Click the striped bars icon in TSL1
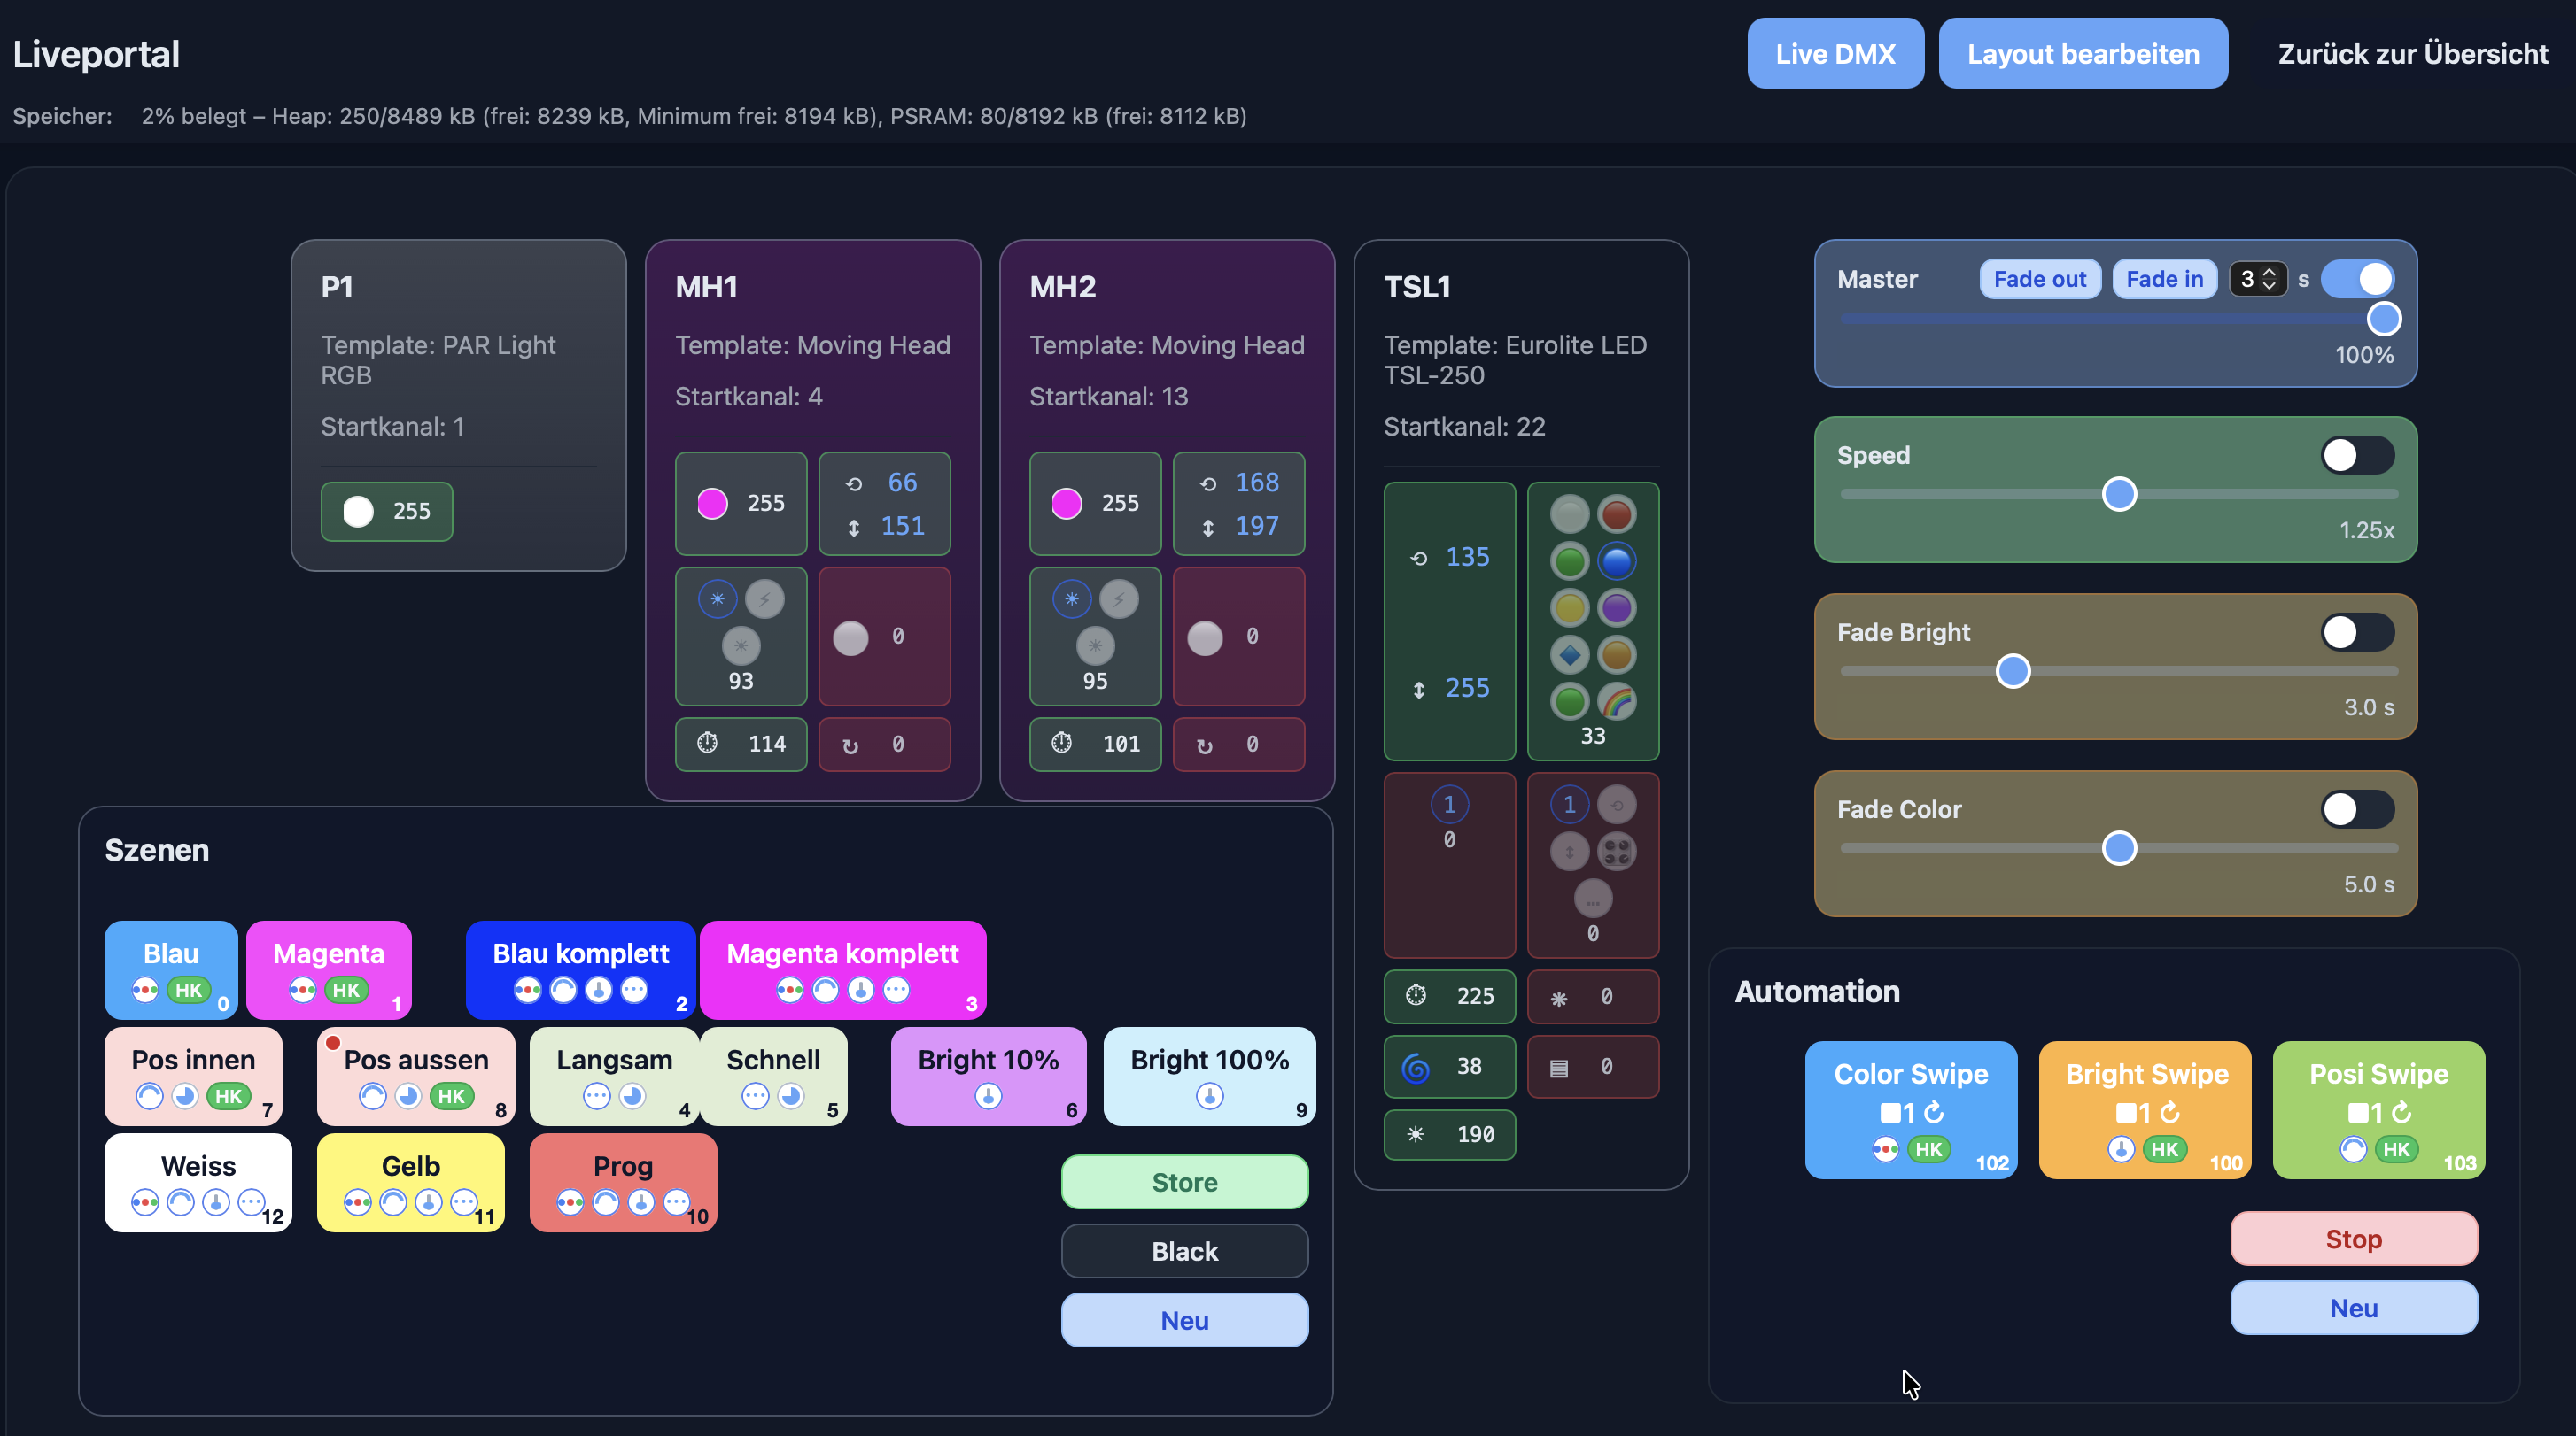The image size is (2576, 1436). tap(1558, 1067)
